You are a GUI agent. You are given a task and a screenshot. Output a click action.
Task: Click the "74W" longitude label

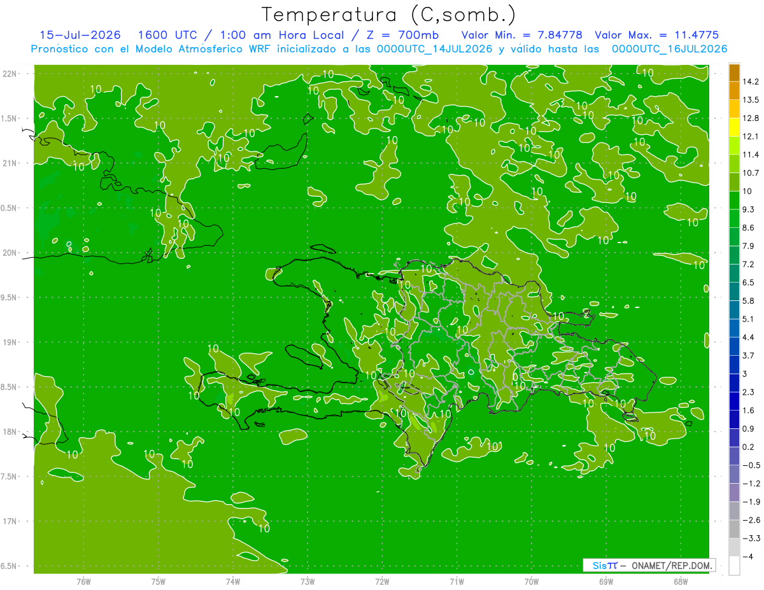coord(232,582)
